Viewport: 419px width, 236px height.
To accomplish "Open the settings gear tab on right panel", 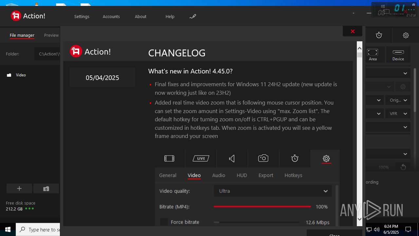I will coord(406,35).
